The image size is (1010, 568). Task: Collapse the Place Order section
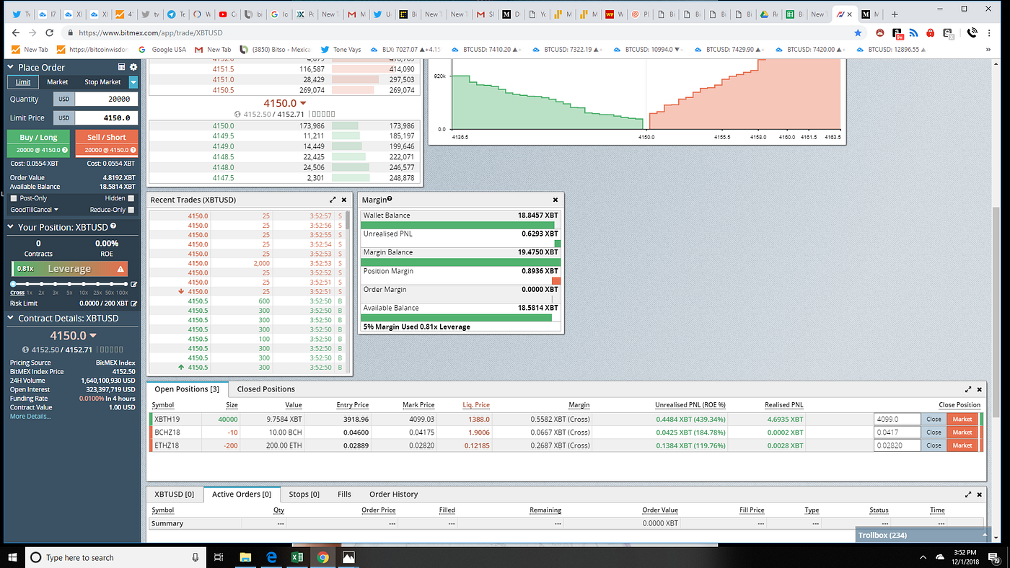tap(12, 67)
